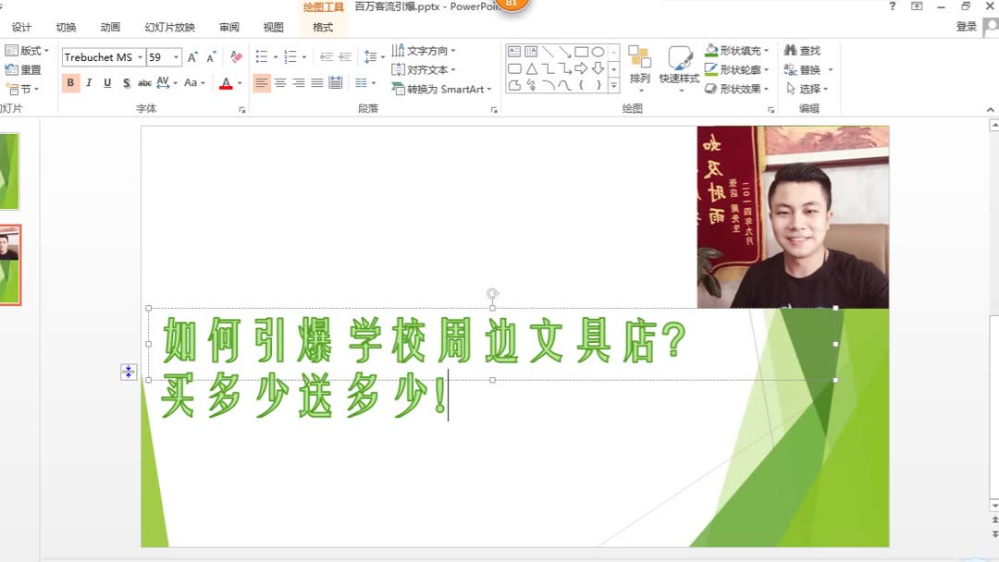Viewport: 999px width, 562px height.
Task: Open the Format Painter (清除格式) icon
Action: 235,55
